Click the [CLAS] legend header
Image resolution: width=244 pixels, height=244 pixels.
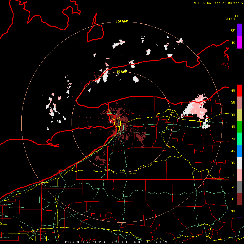pyautogui.click(x=229, y=19)
